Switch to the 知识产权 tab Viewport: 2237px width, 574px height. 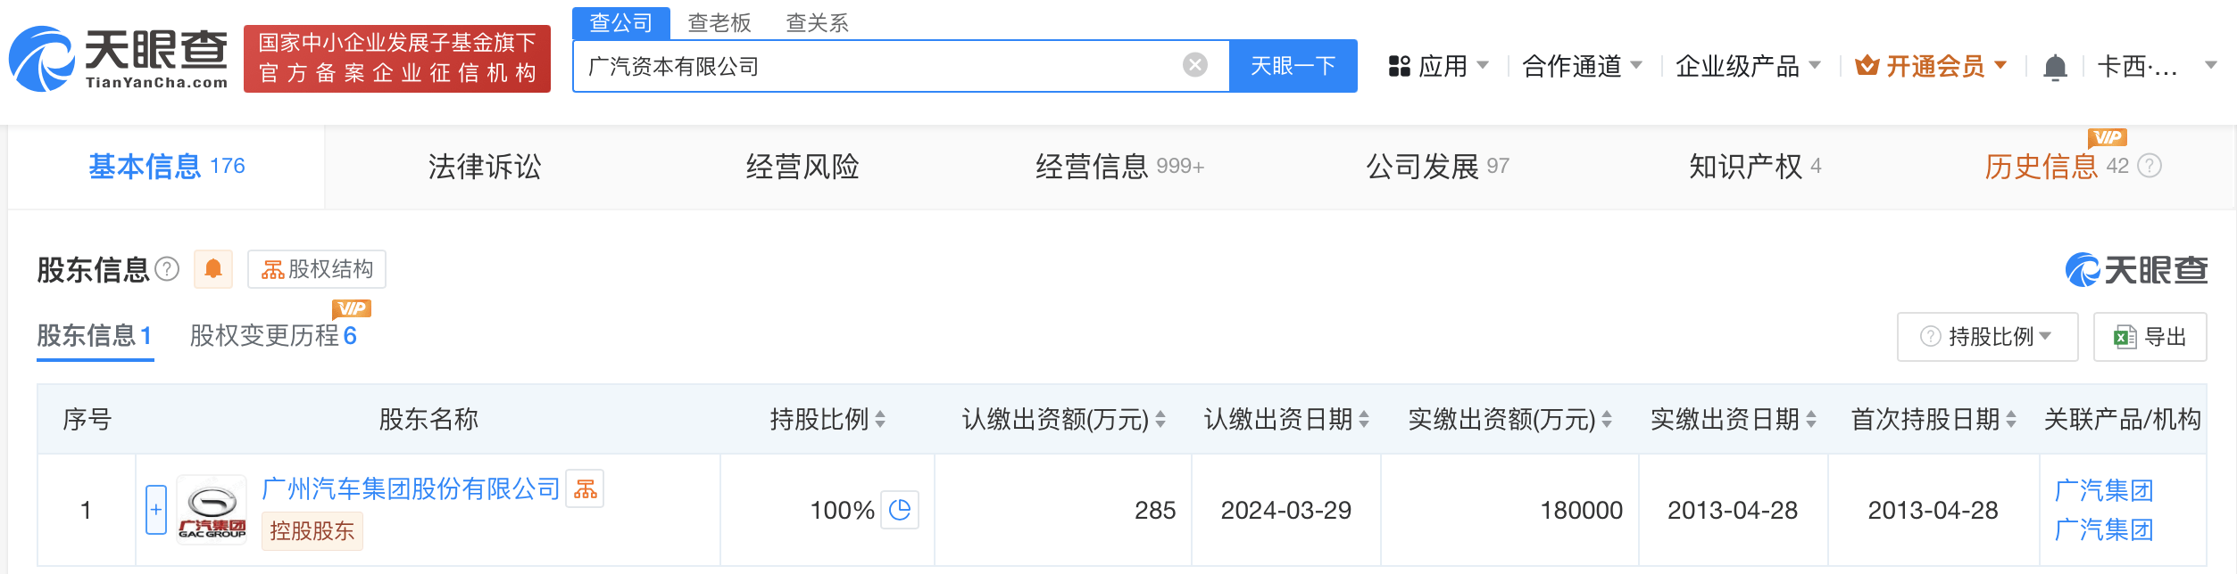pyautogui.click(x=1755, y=167)
